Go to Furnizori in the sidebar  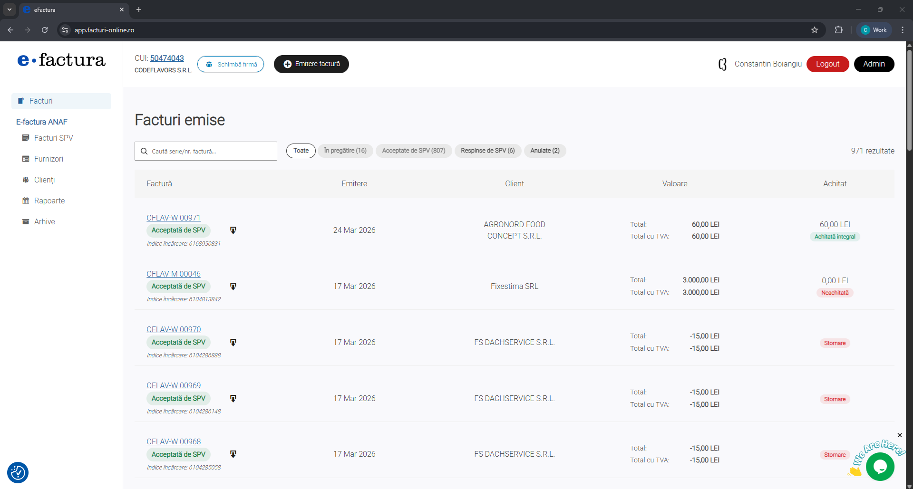click(49, 159)
